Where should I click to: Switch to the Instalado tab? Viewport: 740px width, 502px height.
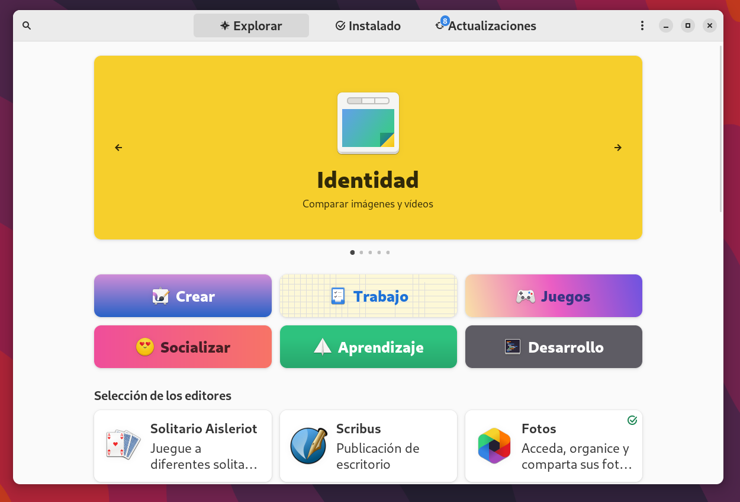368,25
